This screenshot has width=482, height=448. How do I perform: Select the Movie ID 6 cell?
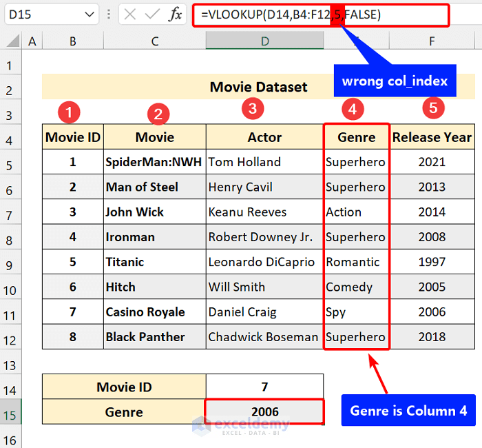(x=73, y=287)
